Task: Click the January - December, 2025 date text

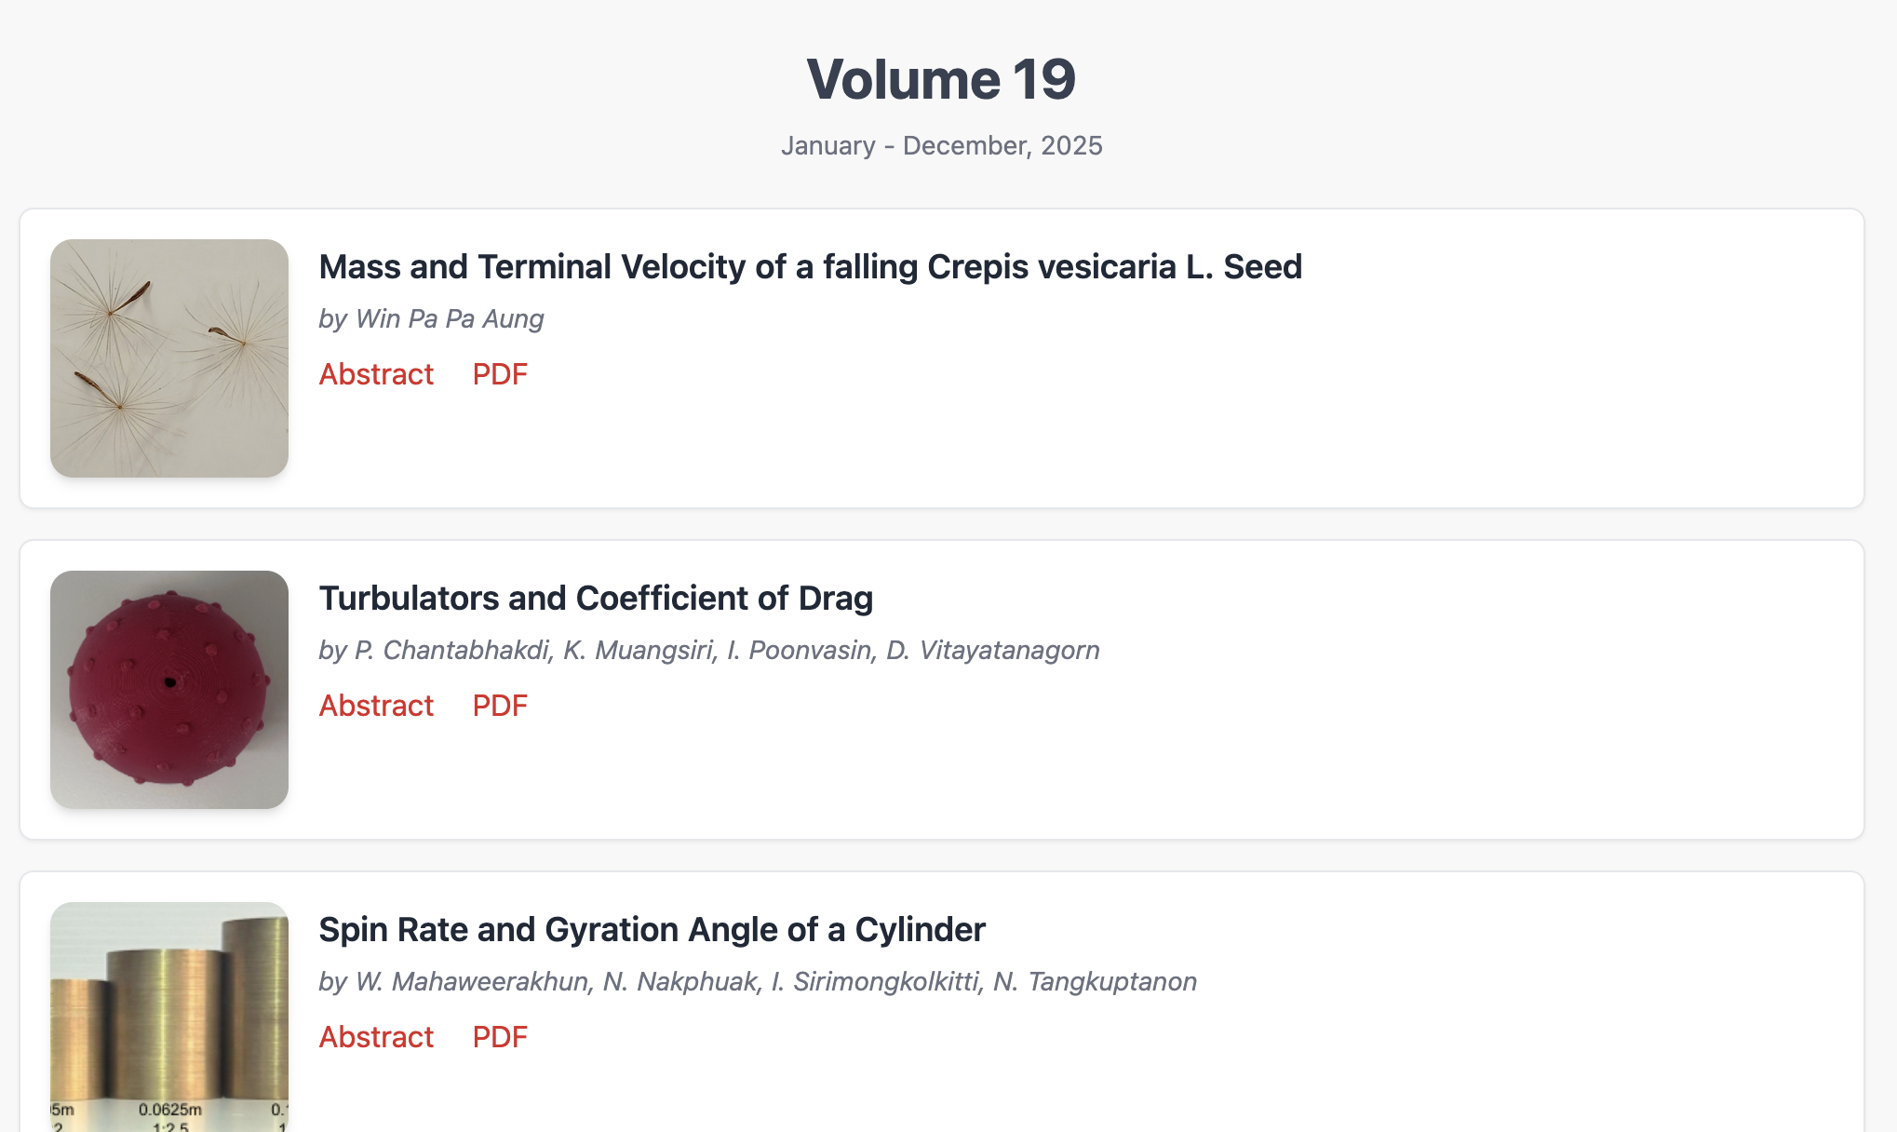Action: pos(941,146)
